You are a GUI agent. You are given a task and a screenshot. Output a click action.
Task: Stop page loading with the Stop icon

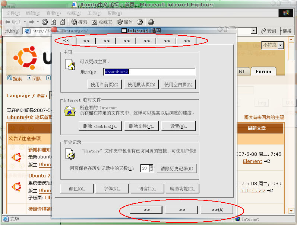pyautogui.click(x=45, y=22)
